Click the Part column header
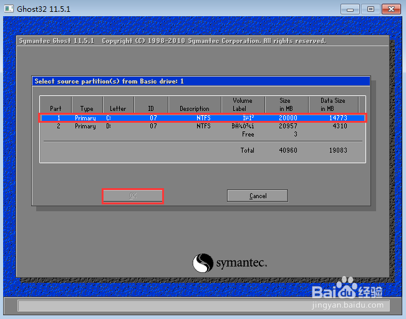The image size is (406, 319). pyautogui.click(x=56, y=105)
